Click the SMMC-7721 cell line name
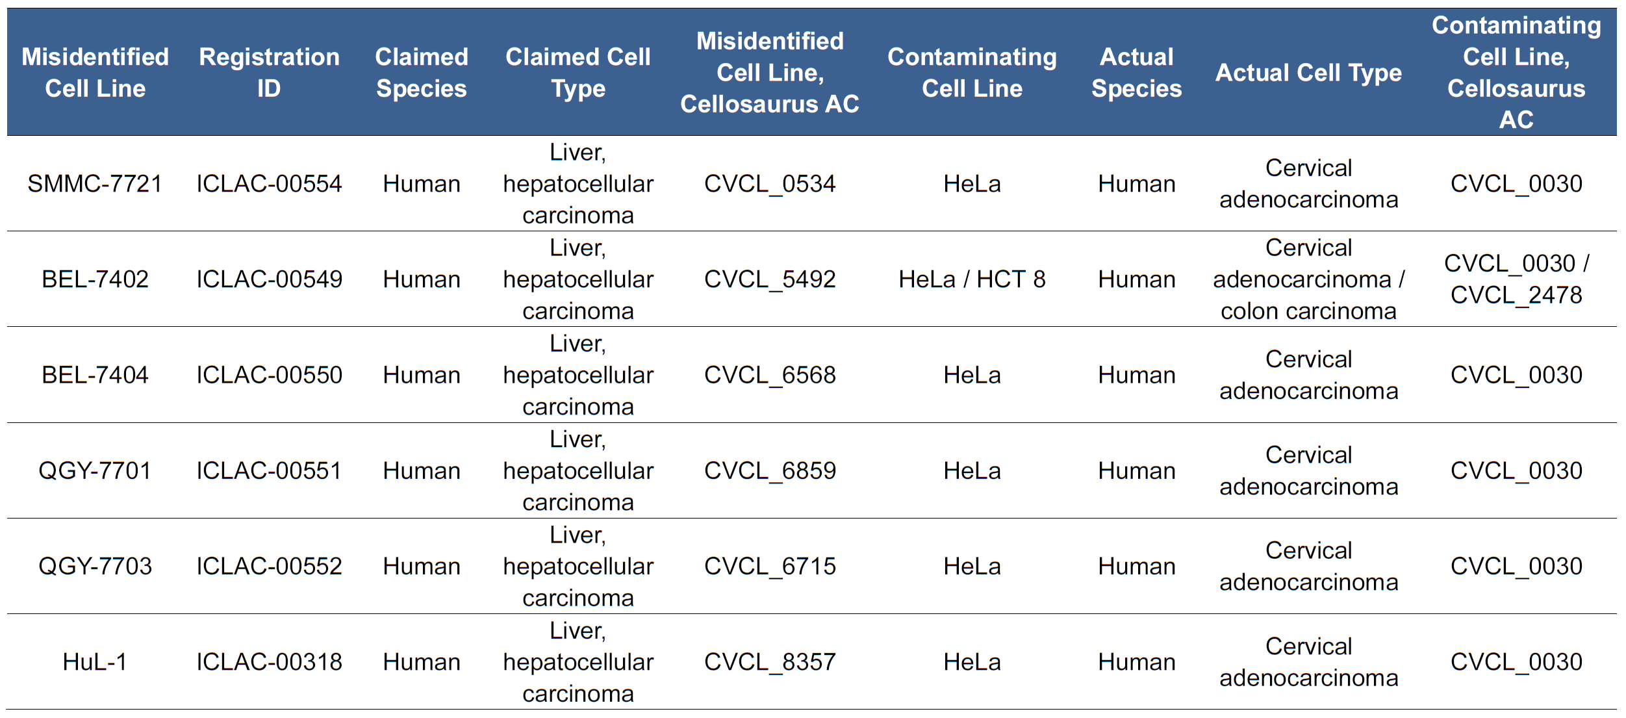 coord(95,184)
